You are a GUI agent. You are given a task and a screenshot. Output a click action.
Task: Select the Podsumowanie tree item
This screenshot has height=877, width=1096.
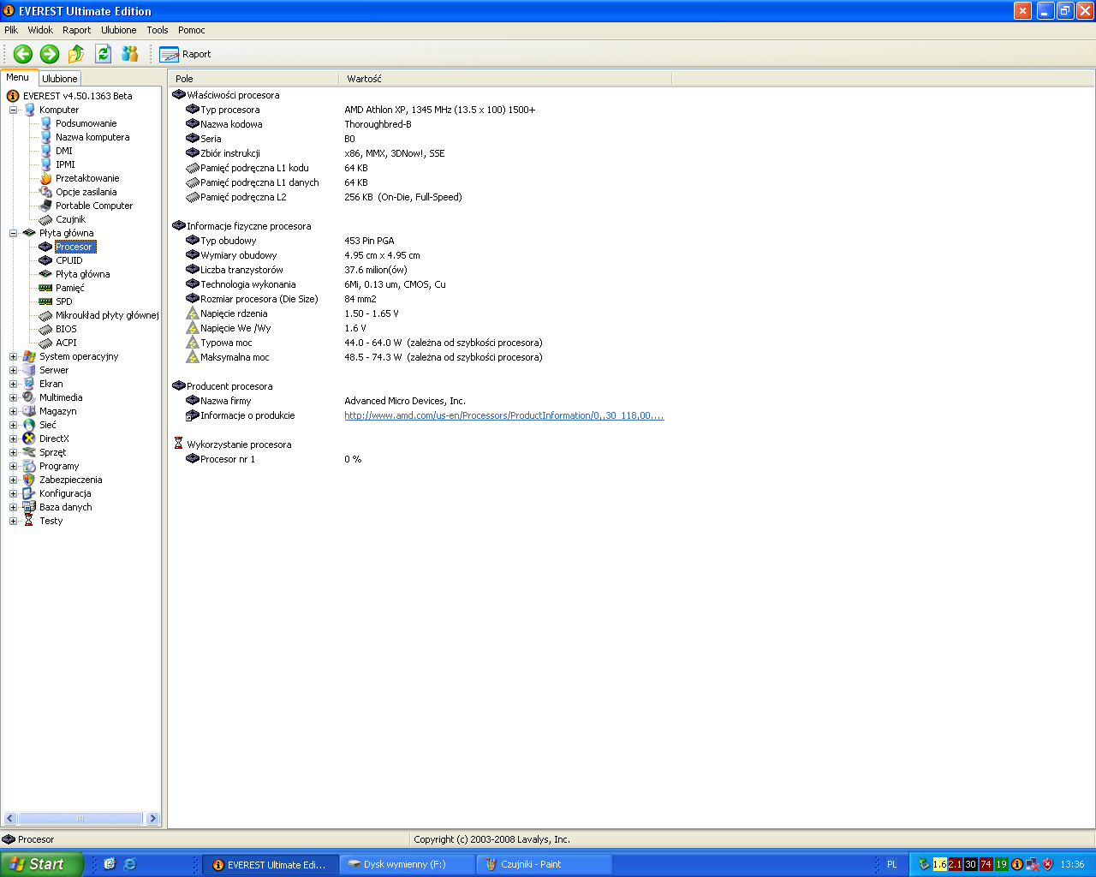pyautogui.click(x=86, y=123)
